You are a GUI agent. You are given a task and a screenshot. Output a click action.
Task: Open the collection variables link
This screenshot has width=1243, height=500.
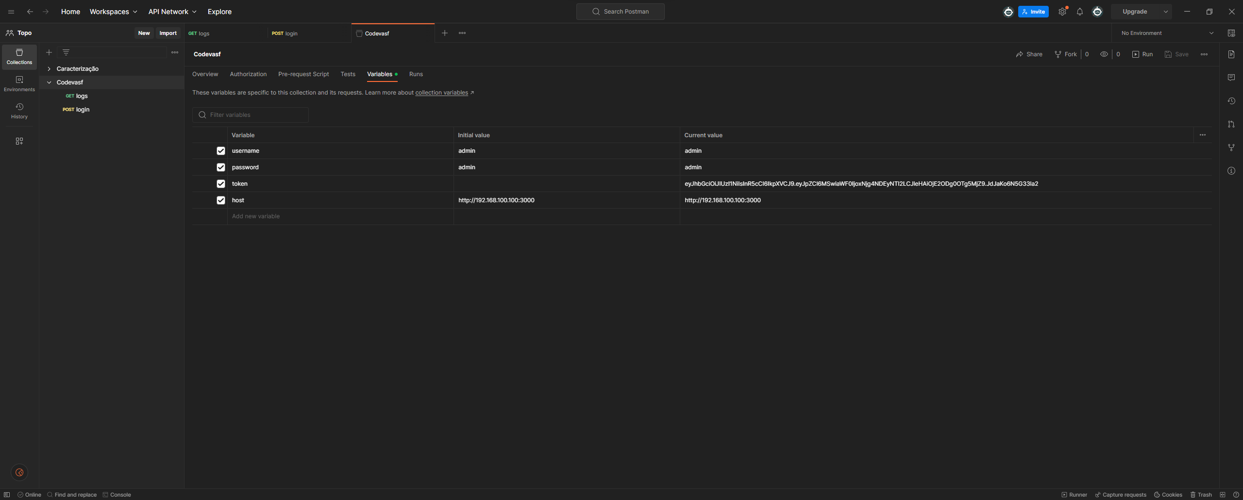[x=442, y=93]
